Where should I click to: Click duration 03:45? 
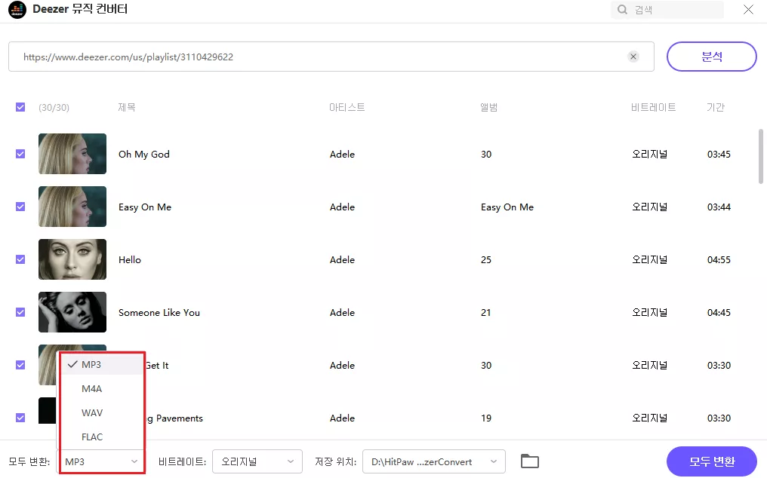pos(719,155)
